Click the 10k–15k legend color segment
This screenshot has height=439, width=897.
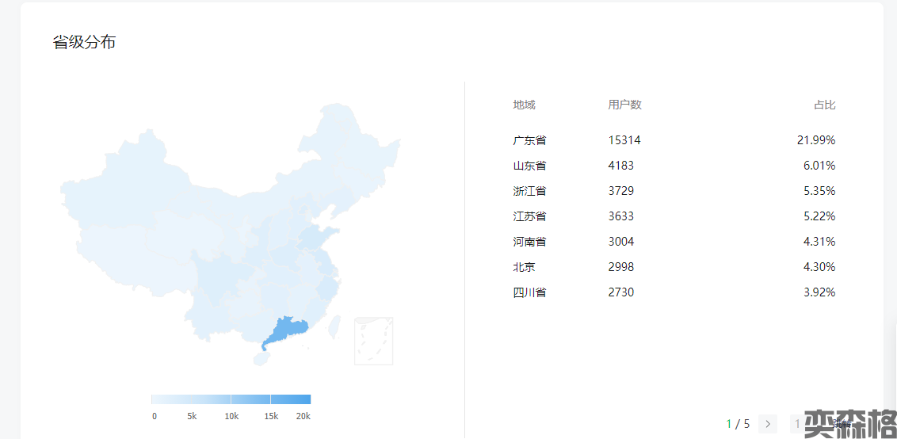click(x=250, y=399)
